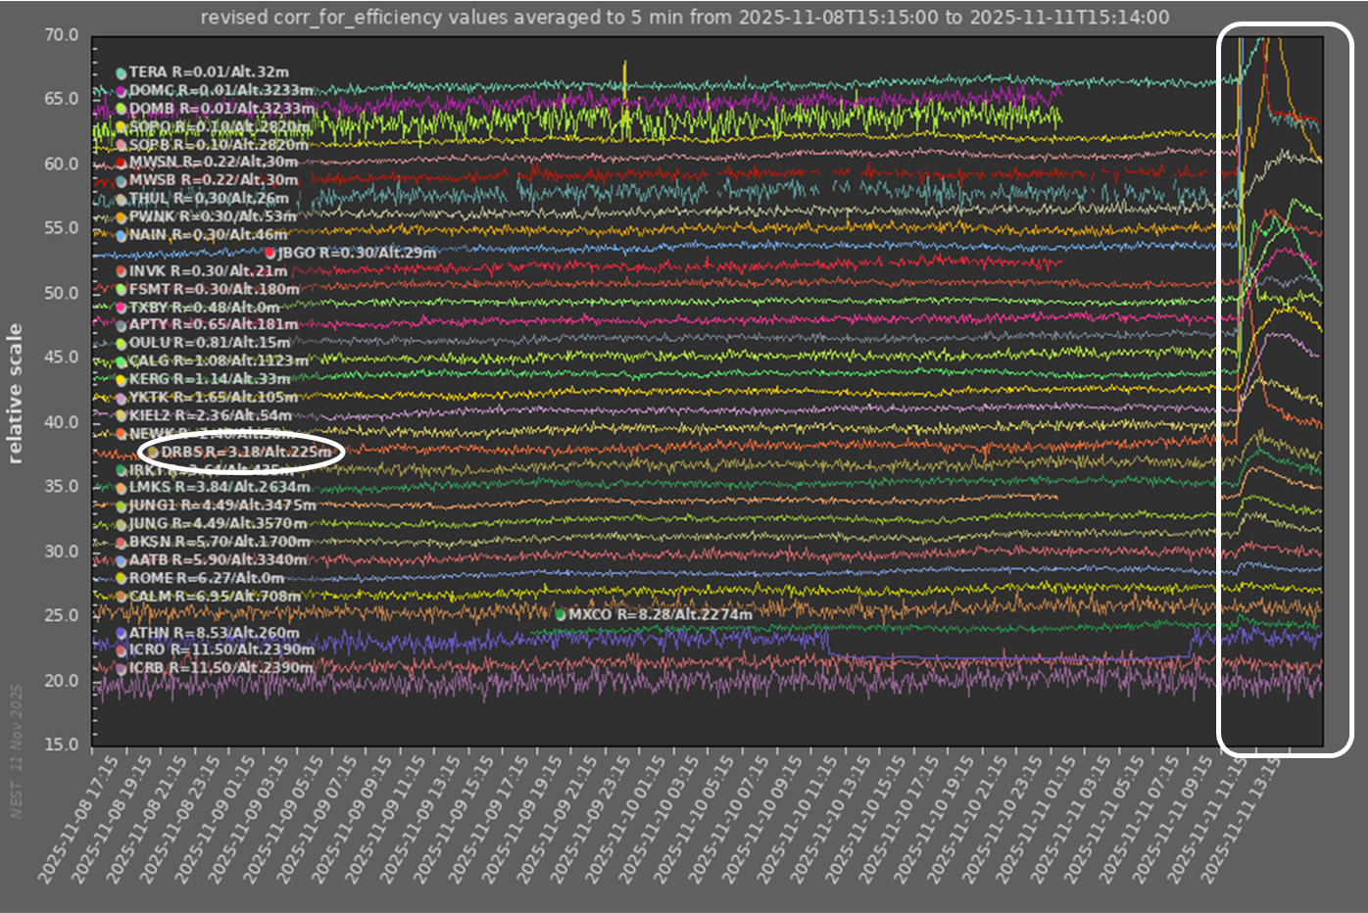The image size is (1368, 913).
Task: Click the TERA station legend marker
Action: point(121,72)
